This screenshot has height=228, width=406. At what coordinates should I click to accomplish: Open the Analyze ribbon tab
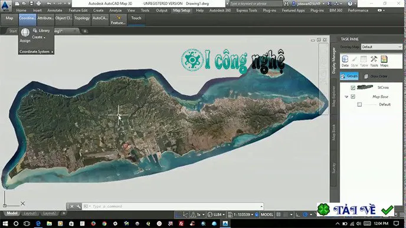116,11
